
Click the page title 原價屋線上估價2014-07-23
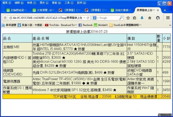coord(87,32)
